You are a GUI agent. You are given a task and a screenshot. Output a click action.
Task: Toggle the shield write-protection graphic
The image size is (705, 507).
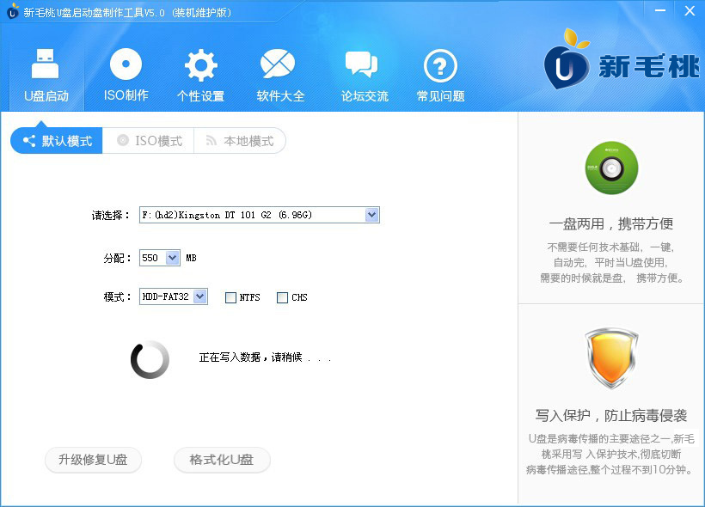(x=611, y=361)
